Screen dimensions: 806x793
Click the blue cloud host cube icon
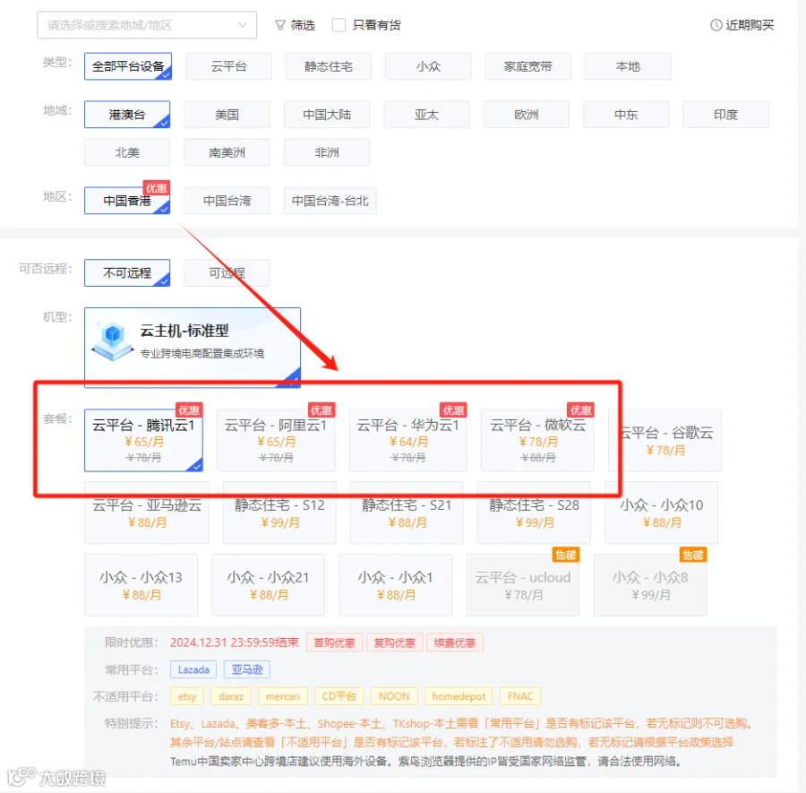[x=113, y=341]
